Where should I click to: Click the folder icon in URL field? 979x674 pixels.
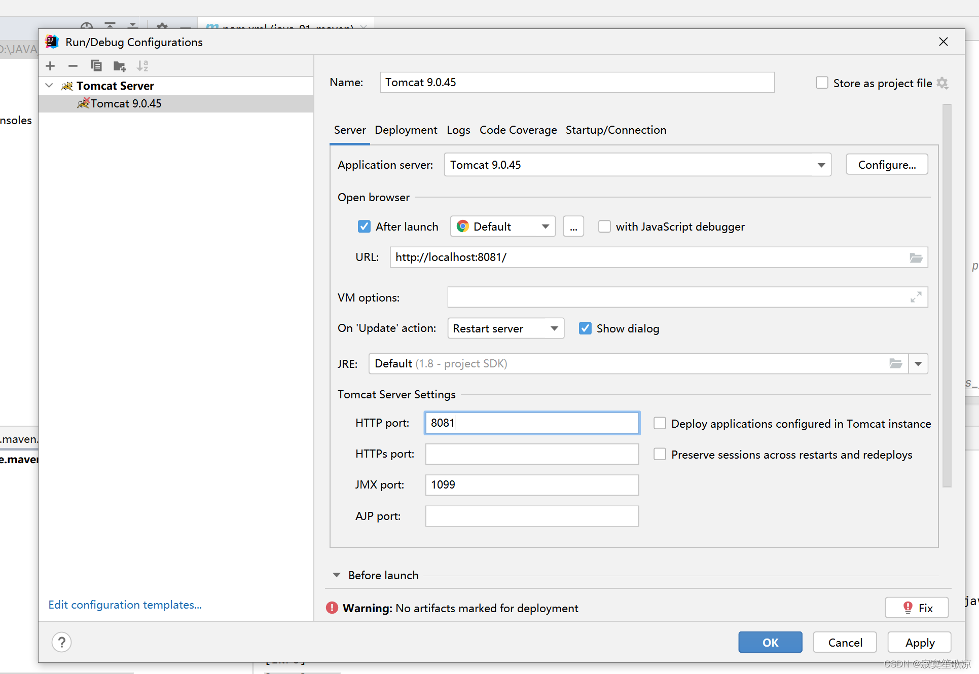click(916, 258)
